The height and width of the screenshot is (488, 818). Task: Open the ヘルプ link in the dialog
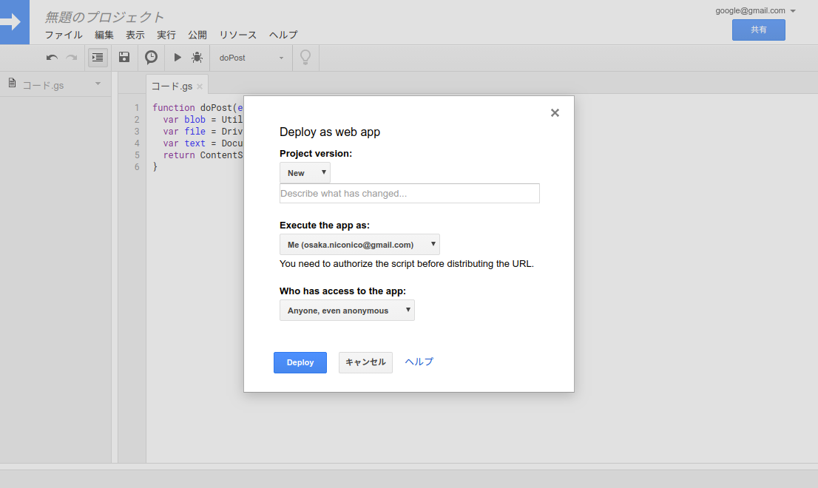(419, 362)
